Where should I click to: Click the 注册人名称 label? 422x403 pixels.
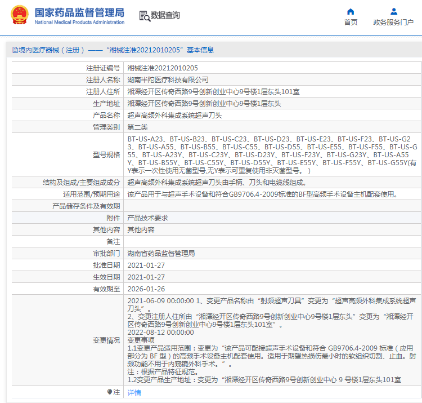click(103, 80)
